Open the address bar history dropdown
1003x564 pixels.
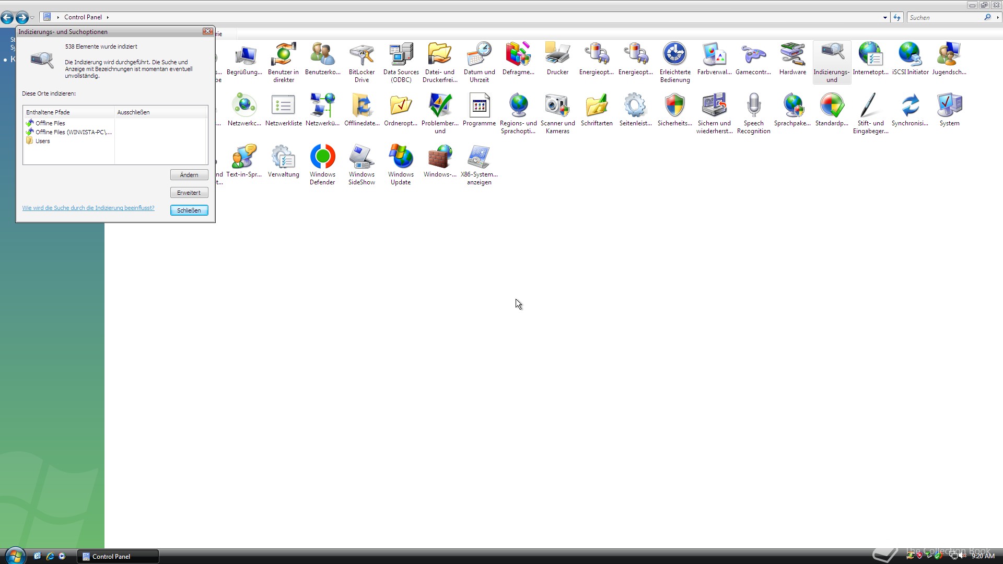885,17
